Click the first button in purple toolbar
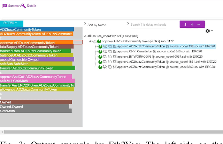Screen dimensions: 223x144 pos(186,24)
